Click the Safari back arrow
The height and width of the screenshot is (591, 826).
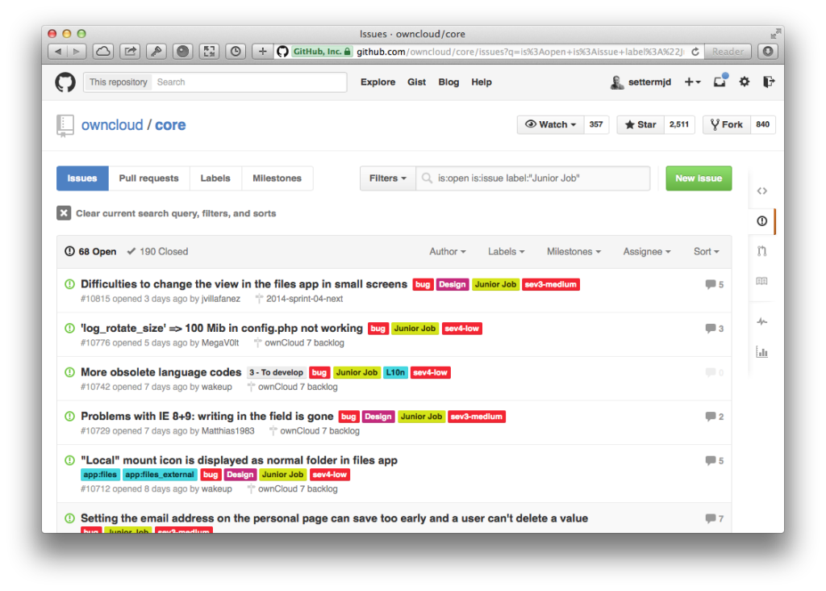(57, 51)
